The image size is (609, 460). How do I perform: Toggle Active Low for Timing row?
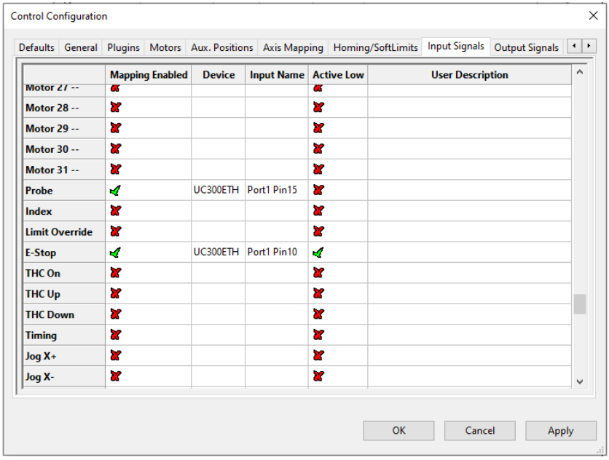[318, 336]
